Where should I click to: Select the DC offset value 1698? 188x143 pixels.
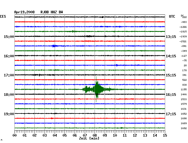pyautogui.click(x=184, y=118)
